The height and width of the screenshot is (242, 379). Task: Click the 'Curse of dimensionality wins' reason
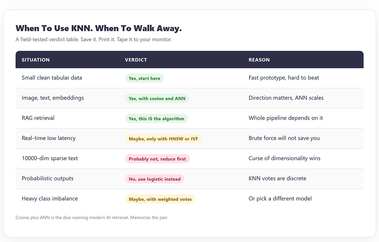pos(285,158)
